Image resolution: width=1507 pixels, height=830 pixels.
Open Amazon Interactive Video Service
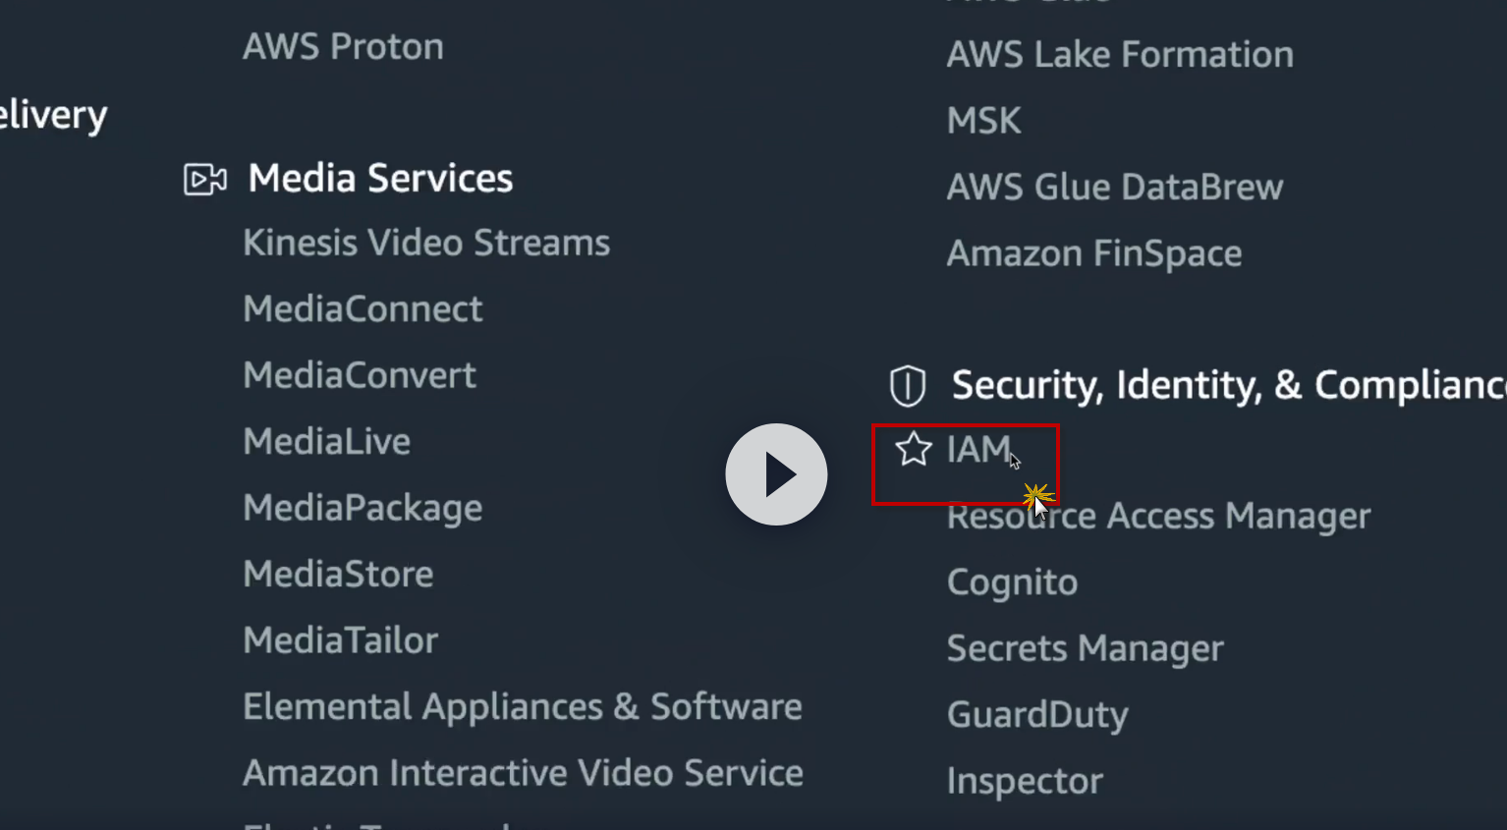523,773
